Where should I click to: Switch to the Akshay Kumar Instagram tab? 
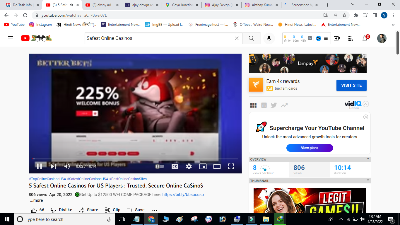click(x=261, y=5)
